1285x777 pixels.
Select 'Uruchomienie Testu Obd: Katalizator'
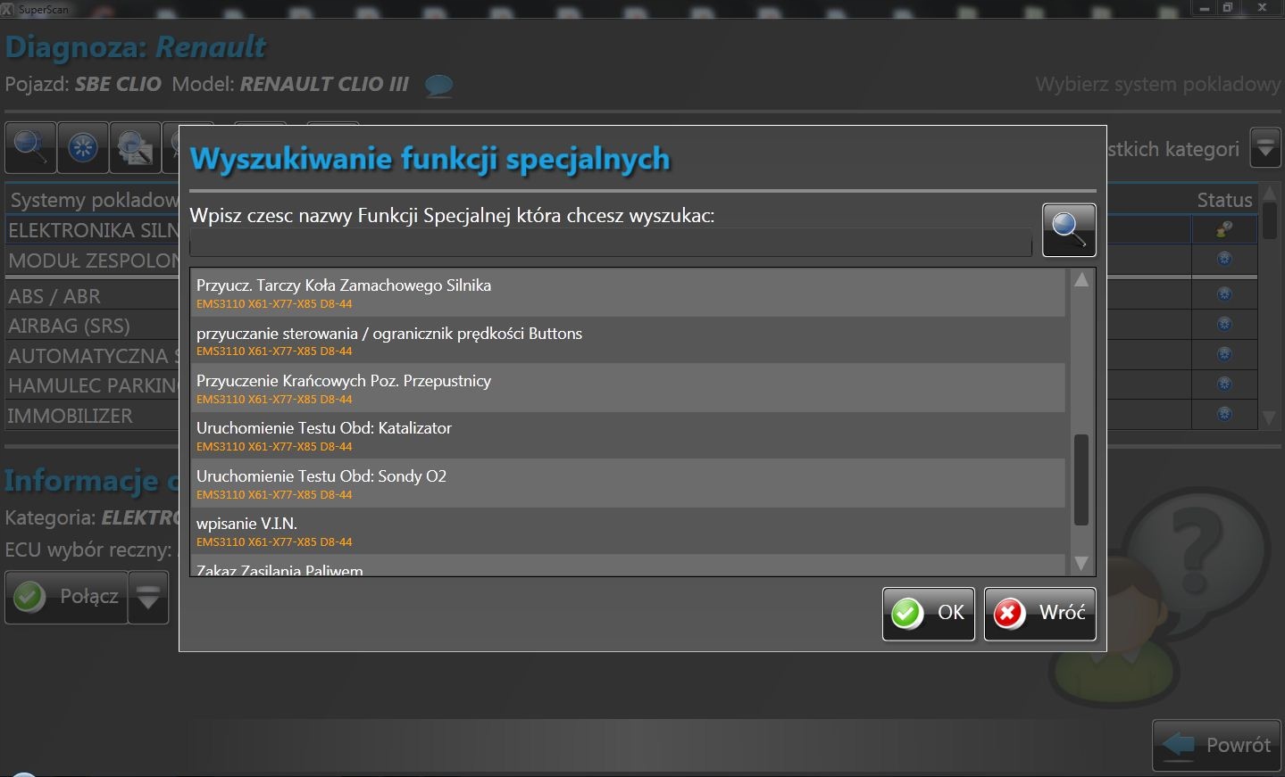point(628,435)
